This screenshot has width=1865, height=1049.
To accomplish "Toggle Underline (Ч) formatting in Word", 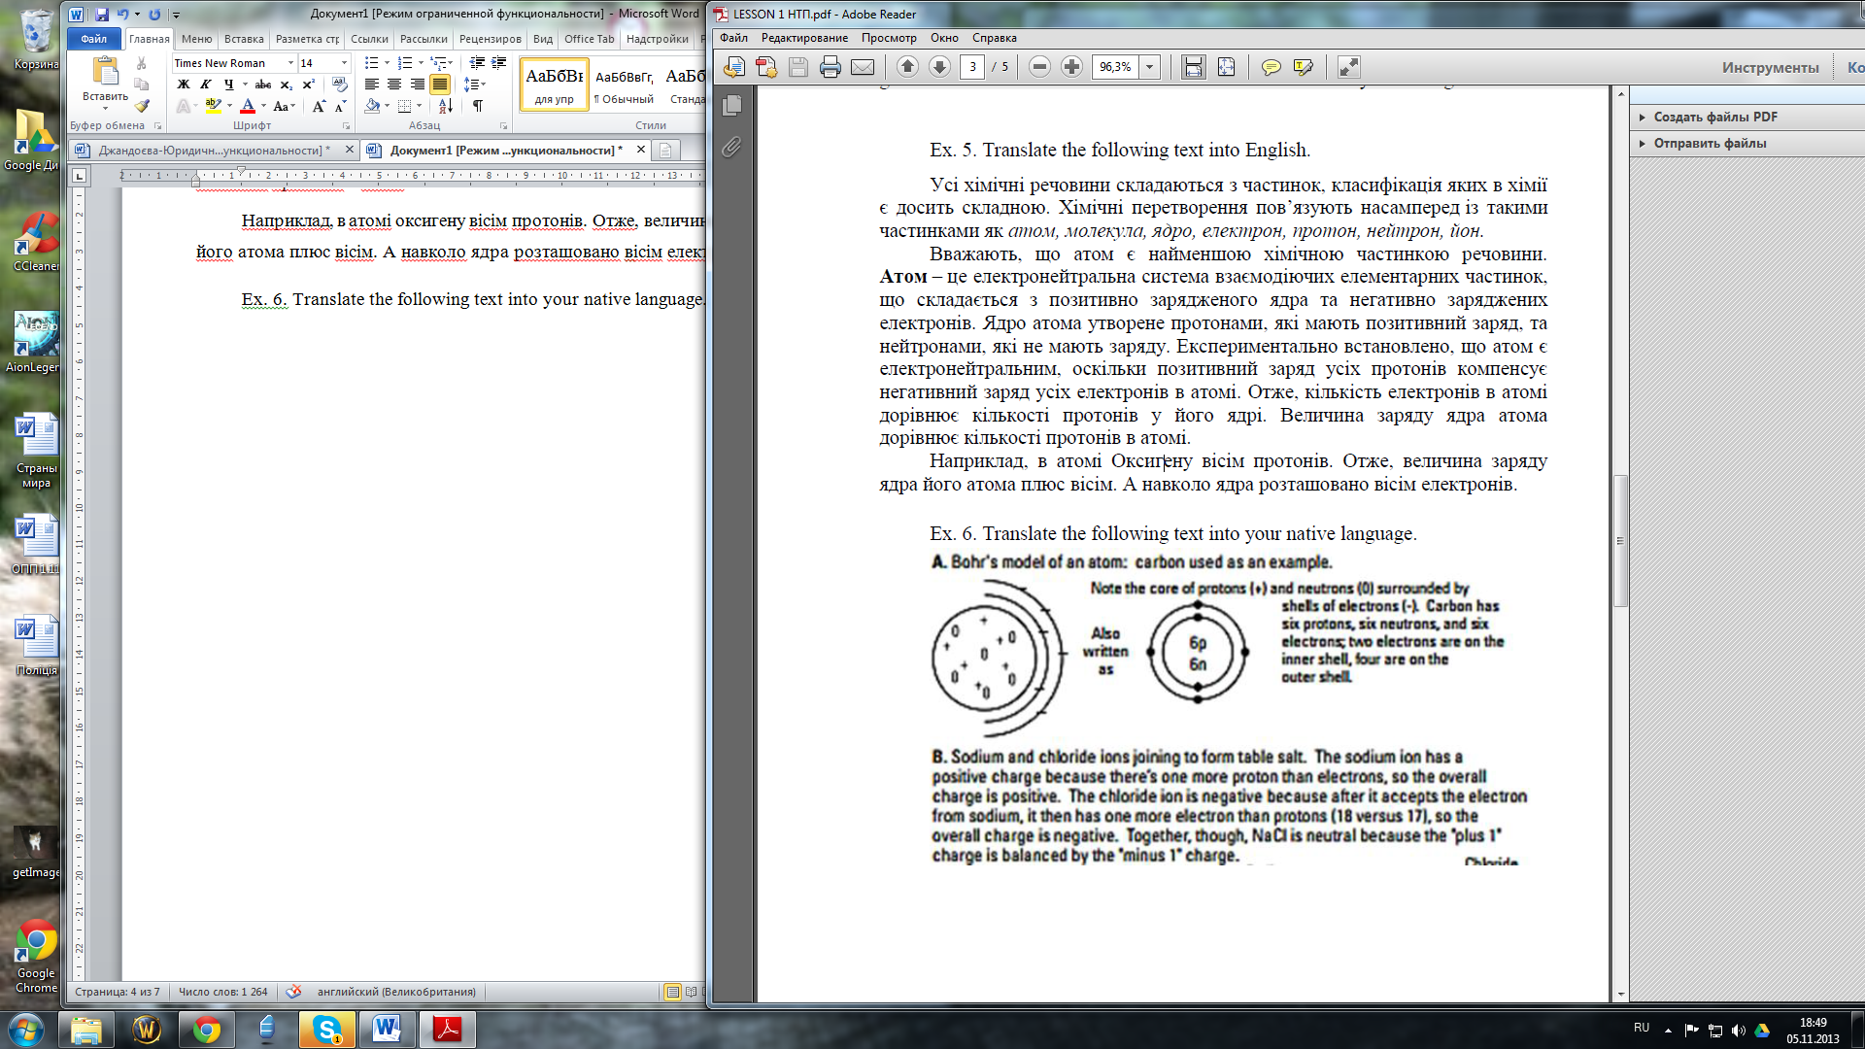I will pos(228,85).
